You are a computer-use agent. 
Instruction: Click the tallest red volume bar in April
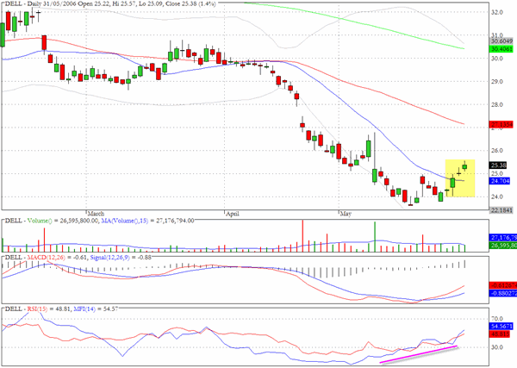point(302,236)
